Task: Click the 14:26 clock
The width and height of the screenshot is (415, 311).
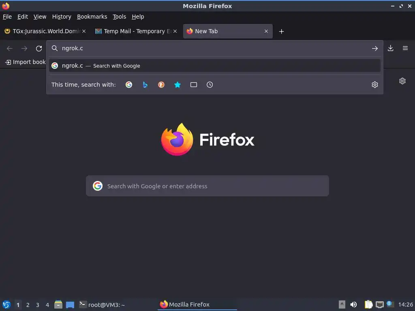Action: 405,305
